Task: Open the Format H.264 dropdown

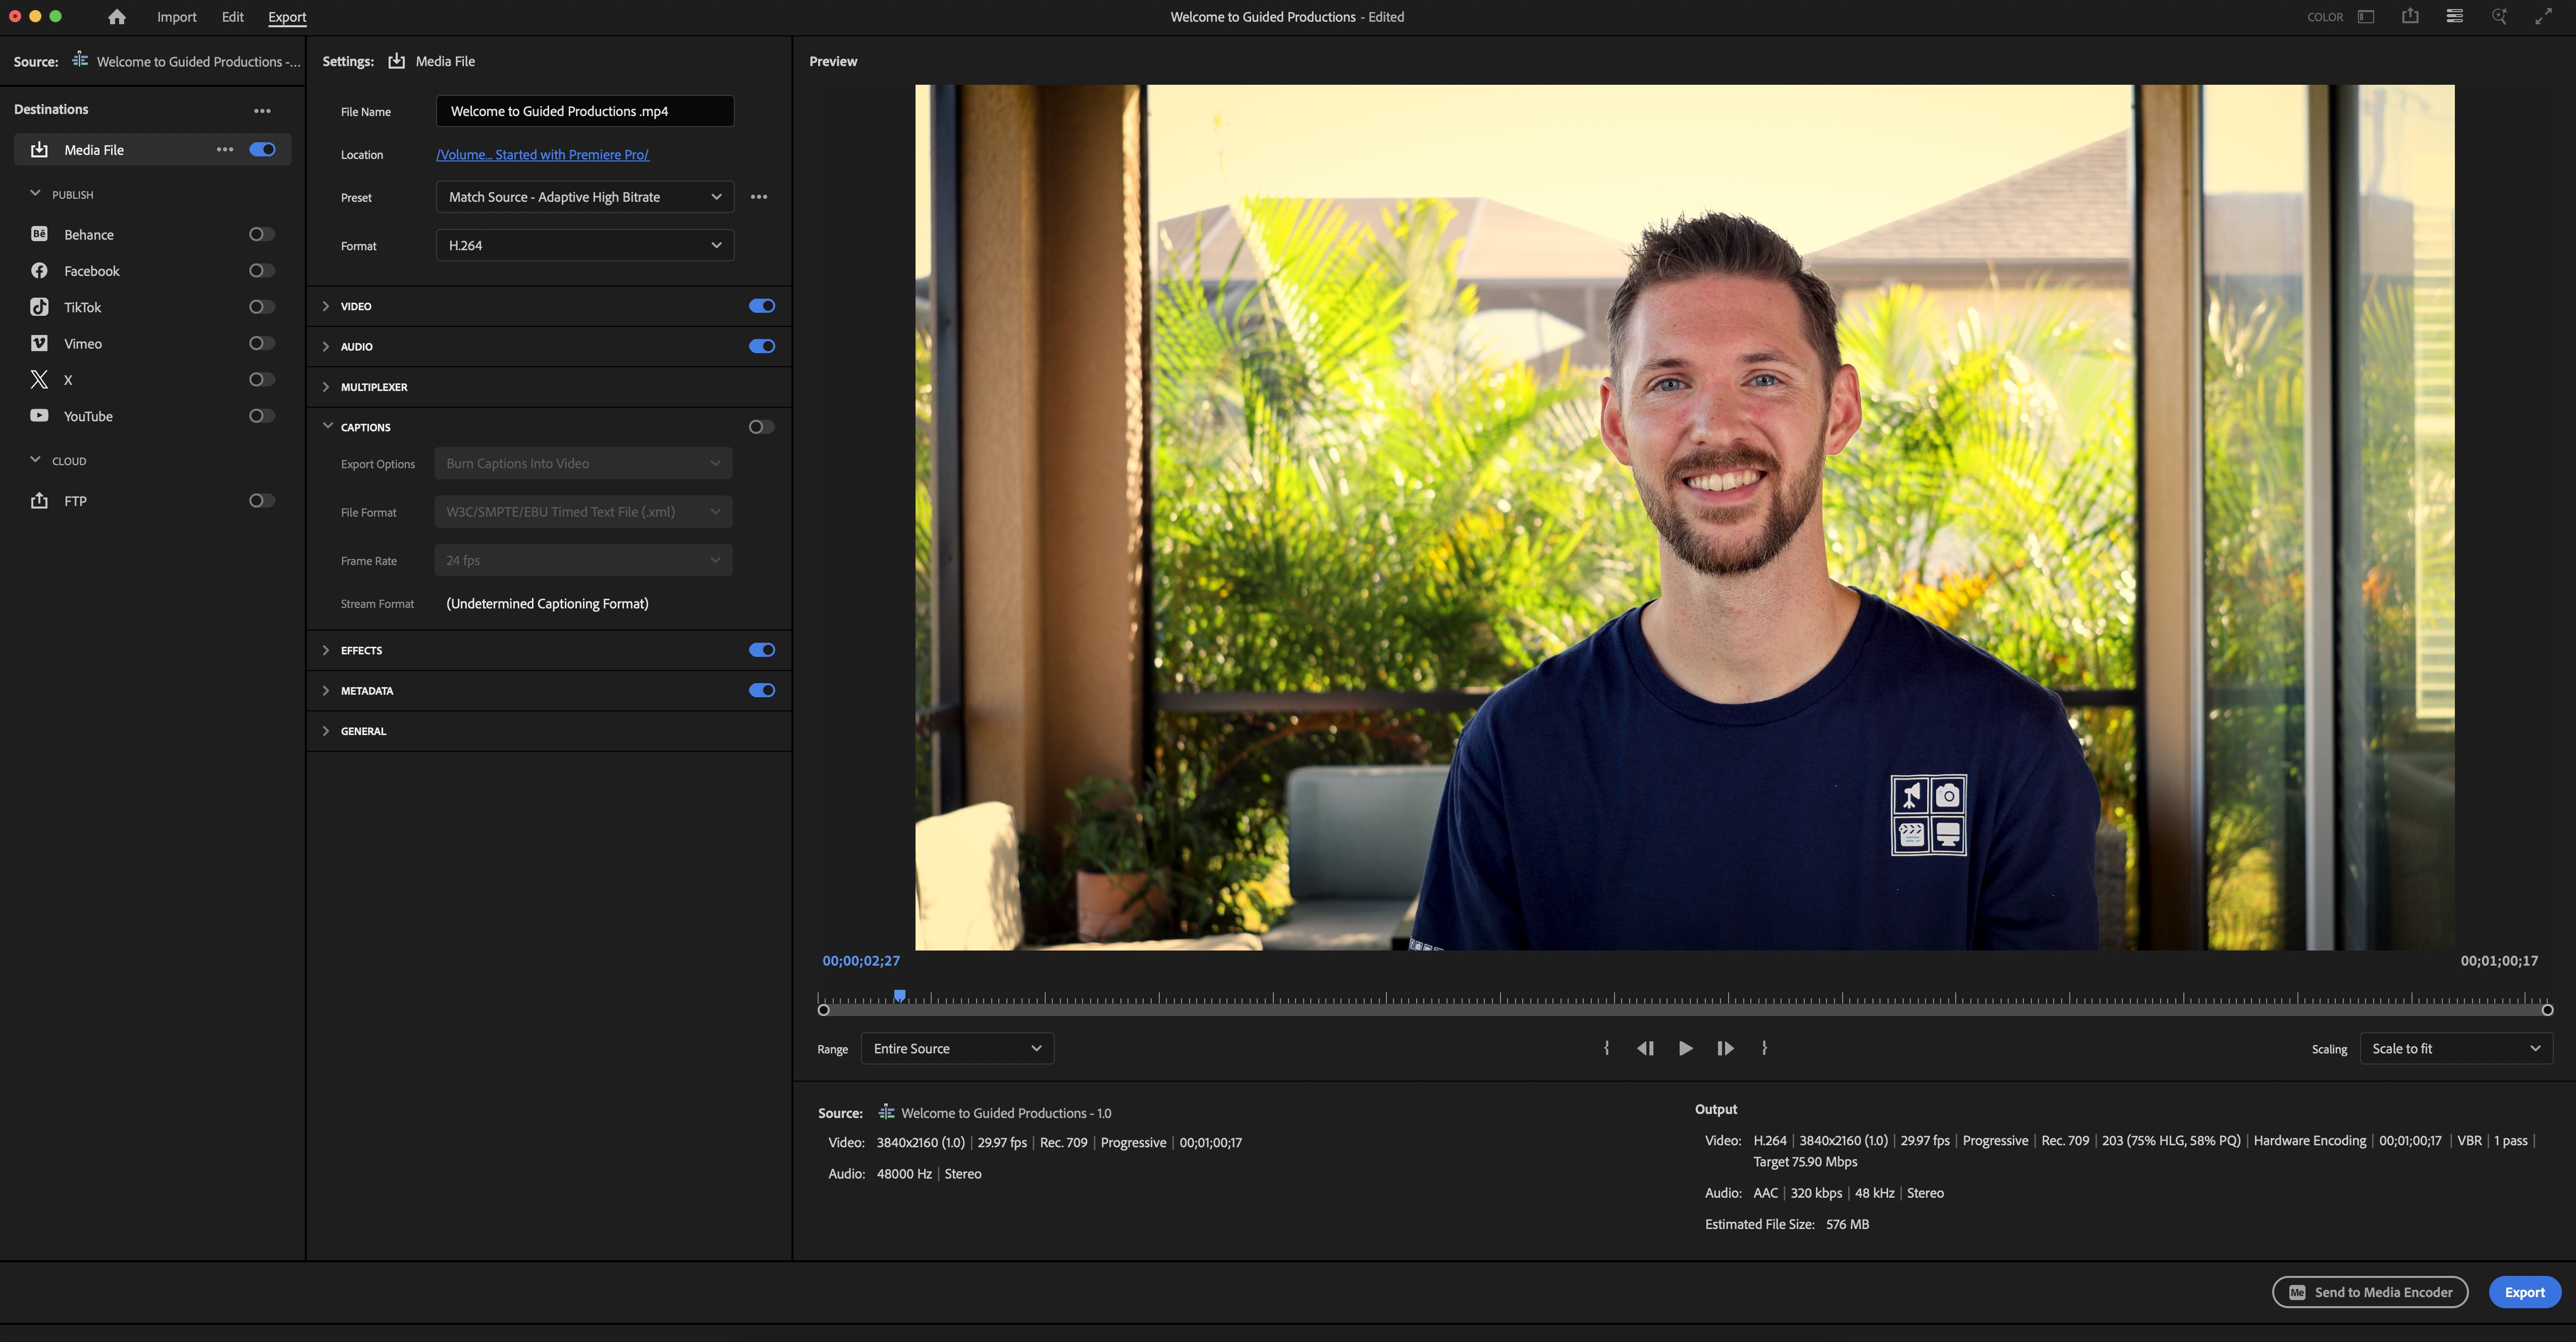Action: (x=584, y=245)
